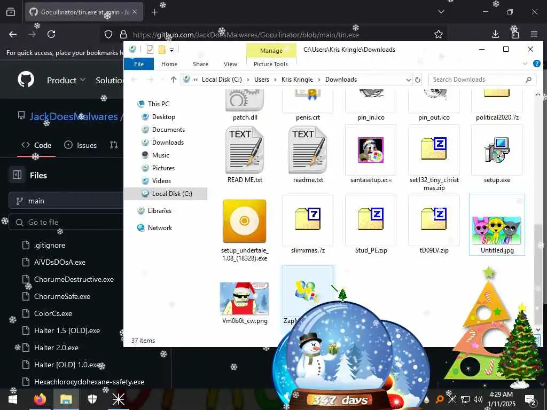Screen dimensions: 547x410
Task: Click GitHub Go to file search
Action: pos(66,222)
